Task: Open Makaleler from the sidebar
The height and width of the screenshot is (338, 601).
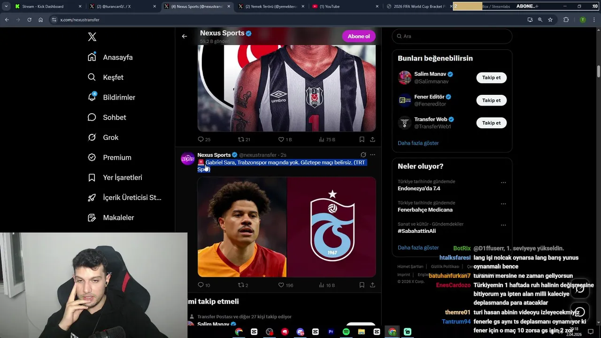Action: click(x=111, y=218)
